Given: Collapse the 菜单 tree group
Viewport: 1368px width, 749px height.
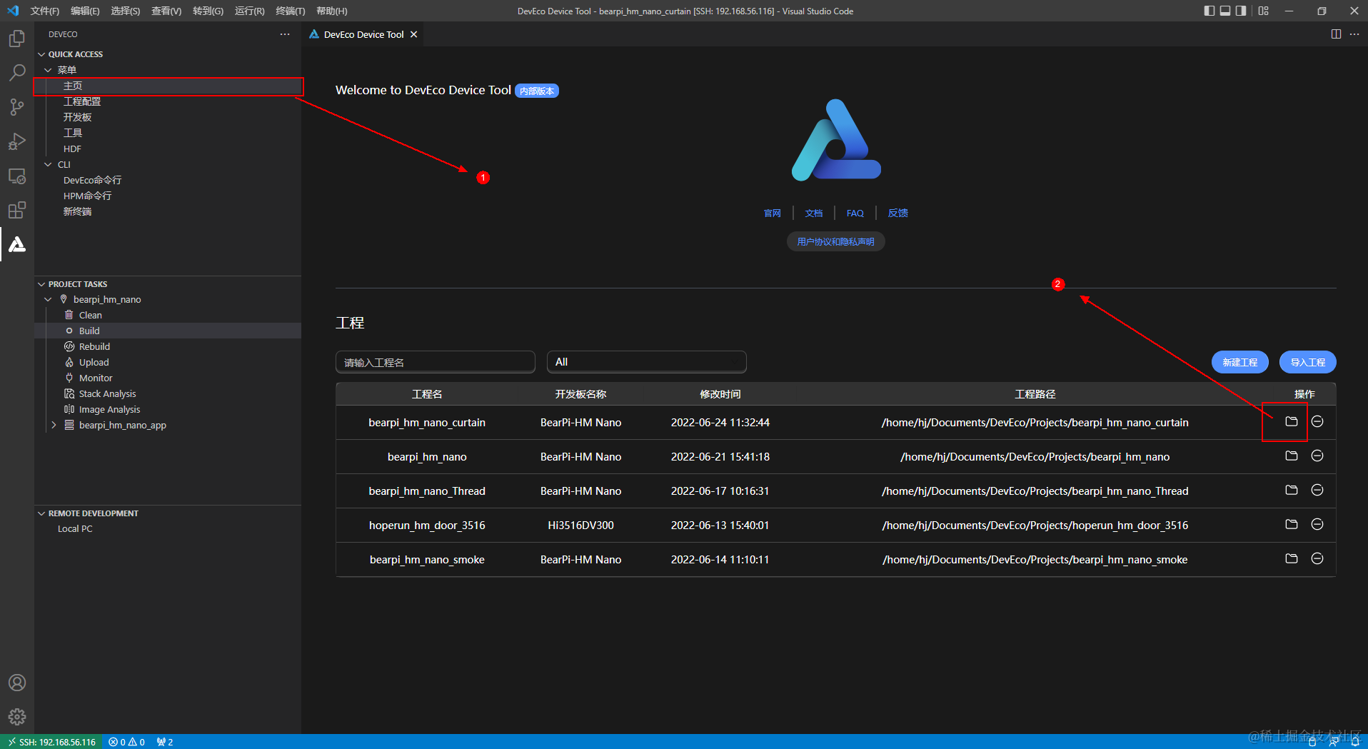Looking at the screenshot, I should point(48,70).
